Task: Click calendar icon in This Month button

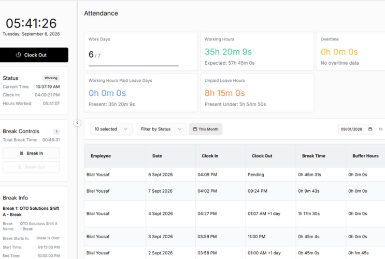Action: click(195, 129)
